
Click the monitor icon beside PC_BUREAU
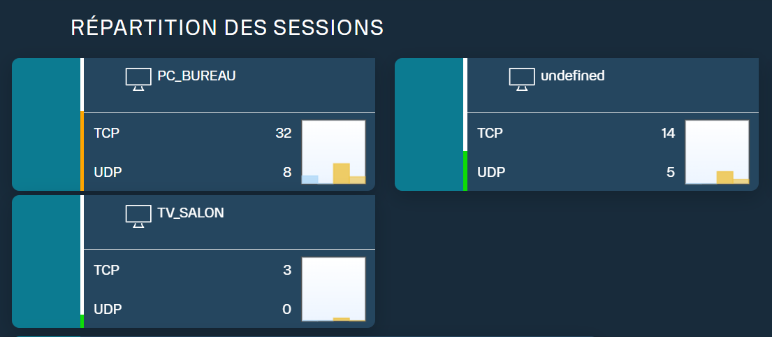click(x=138, y=79)
